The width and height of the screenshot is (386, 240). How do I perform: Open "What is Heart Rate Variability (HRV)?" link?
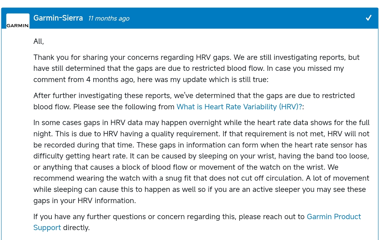(x=239, y=107)
